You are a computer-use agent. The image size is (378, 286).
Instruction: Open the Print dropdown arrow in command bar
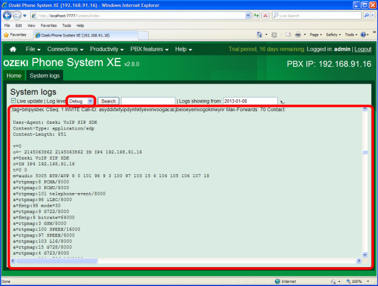[305, 35]
